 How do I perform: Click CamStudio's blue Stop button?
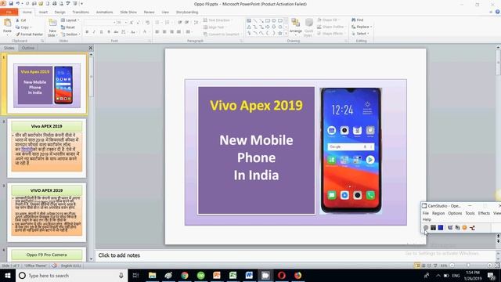pyautogui.click(x=441, y=228)
